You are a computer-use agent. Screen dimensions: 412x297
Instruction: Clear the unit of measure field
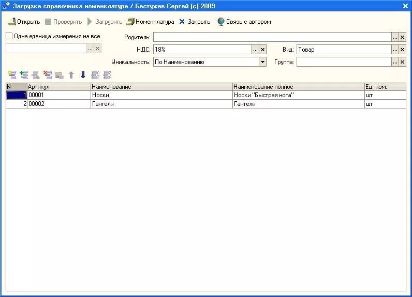(x=97, y=49)
